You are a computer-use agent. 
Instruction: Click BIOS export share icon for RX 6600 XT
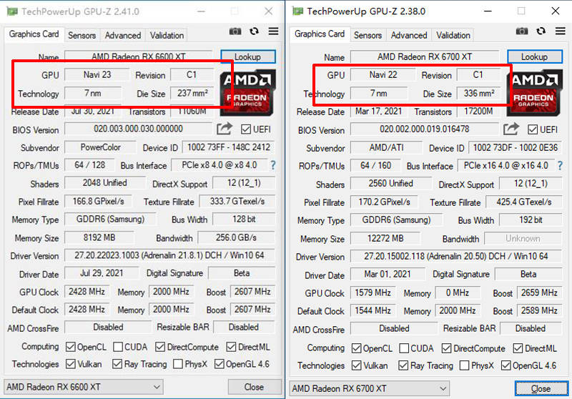coord(225,129)
